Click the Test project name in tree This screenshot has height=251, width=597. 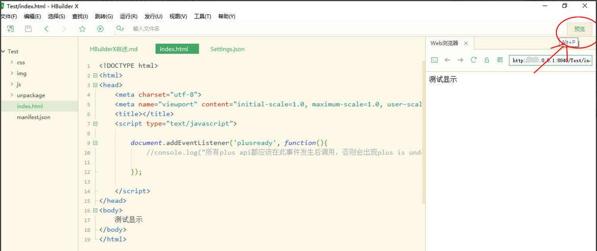(13, 51)
